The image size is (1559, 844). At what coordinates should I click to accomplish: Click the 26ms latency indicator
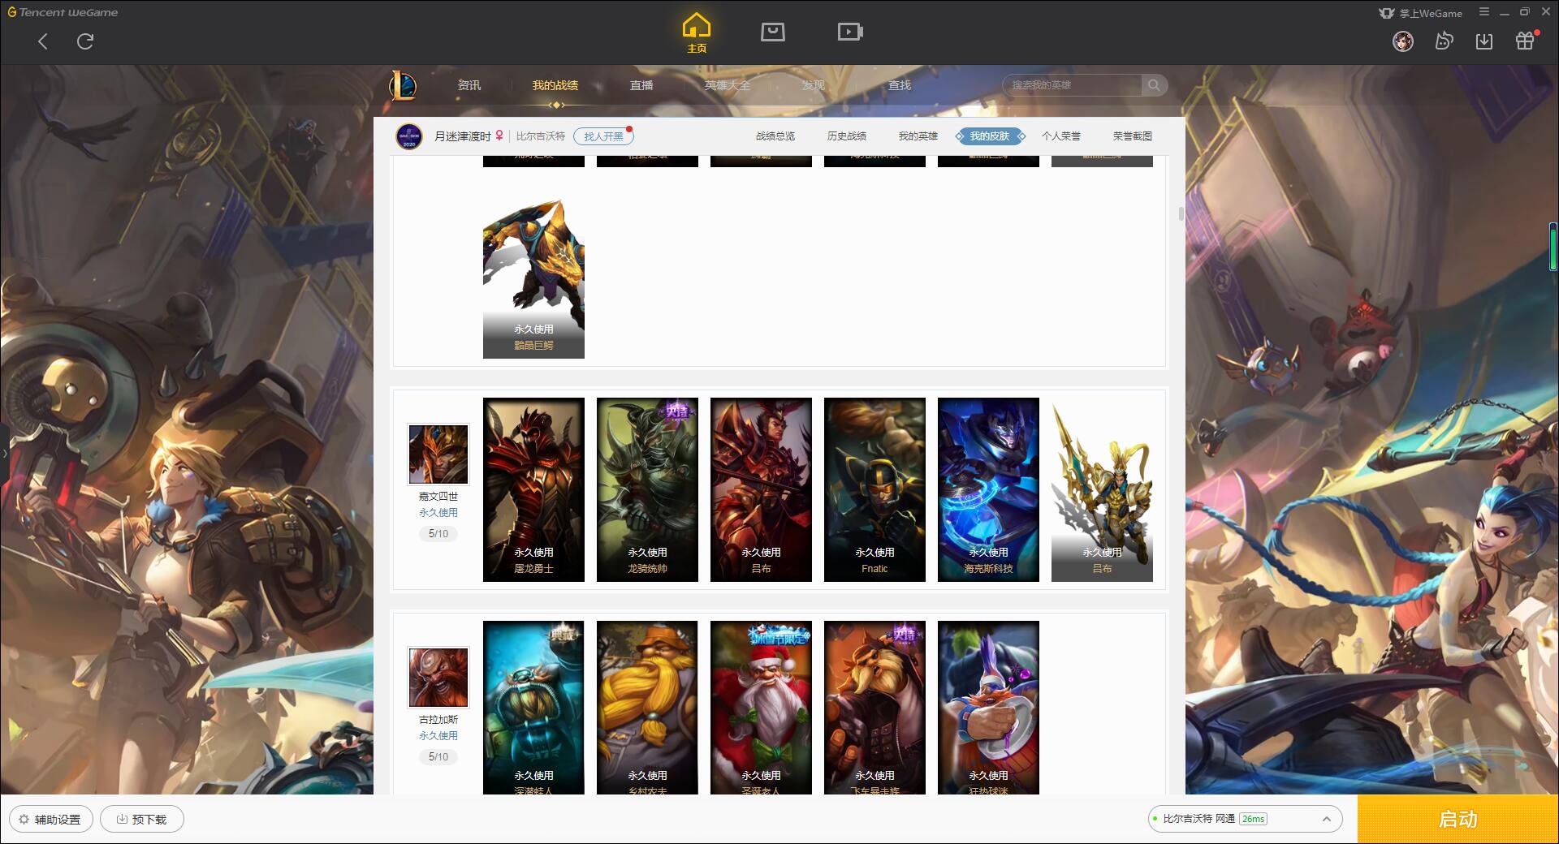pyautogui.click(x=1253, y=819)
